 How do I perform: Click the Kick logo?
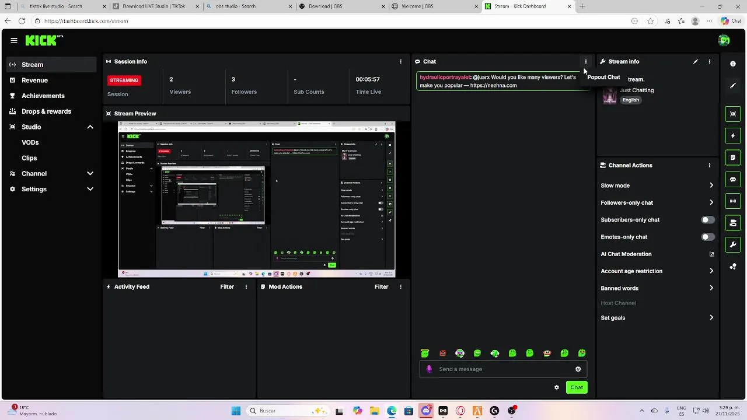(44, 40)
